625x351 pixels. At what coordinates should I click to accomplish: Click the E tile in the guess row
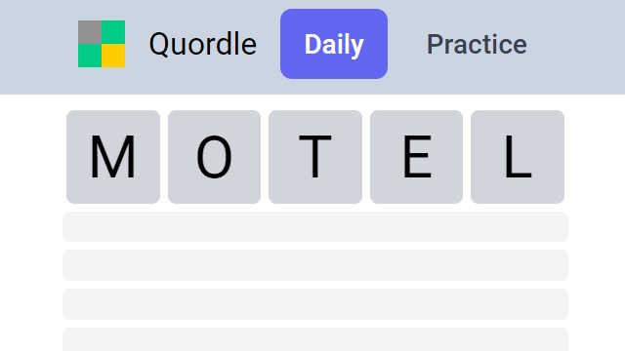click(417, 157)
